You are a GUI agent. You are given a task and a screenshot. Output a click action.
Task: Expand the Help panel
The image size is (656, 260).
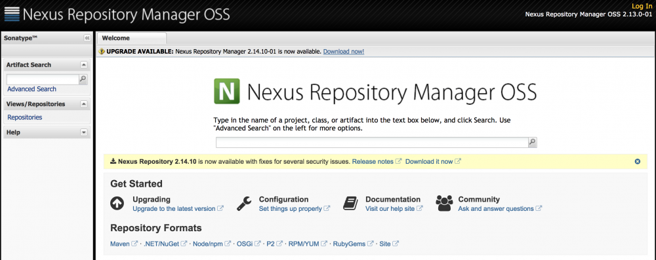(x=84, y=132)
